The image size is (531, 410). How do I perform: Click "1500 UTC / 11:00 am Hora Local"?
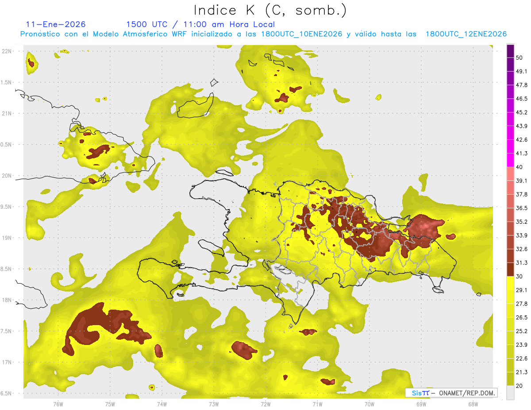[x=200, y=24]
